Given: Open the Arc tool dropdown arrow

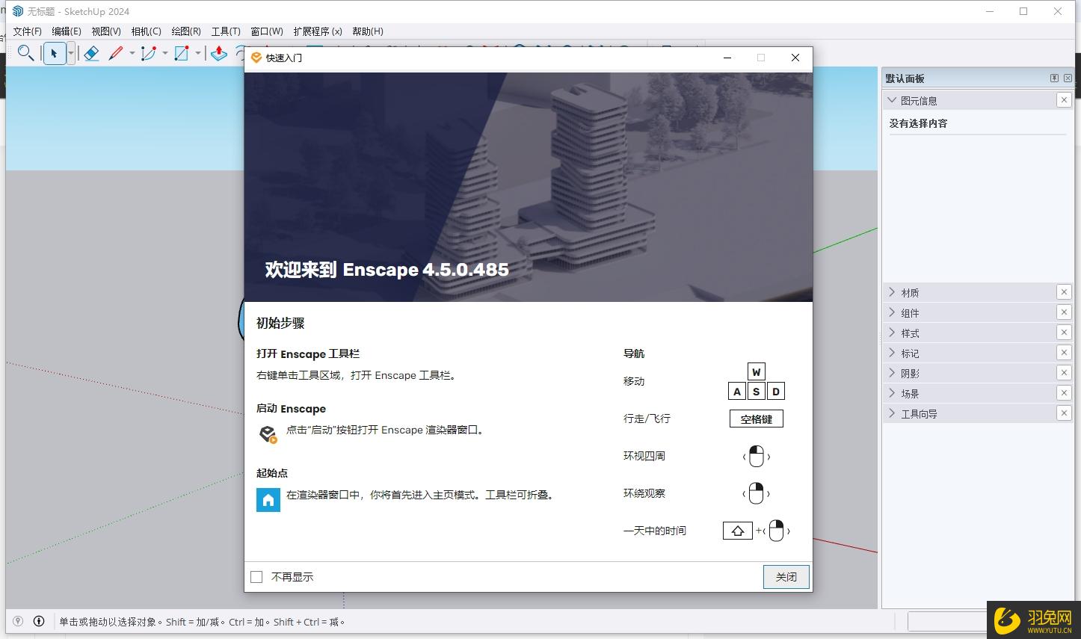Looking at the screenshot, I should (x=165, y=54).
